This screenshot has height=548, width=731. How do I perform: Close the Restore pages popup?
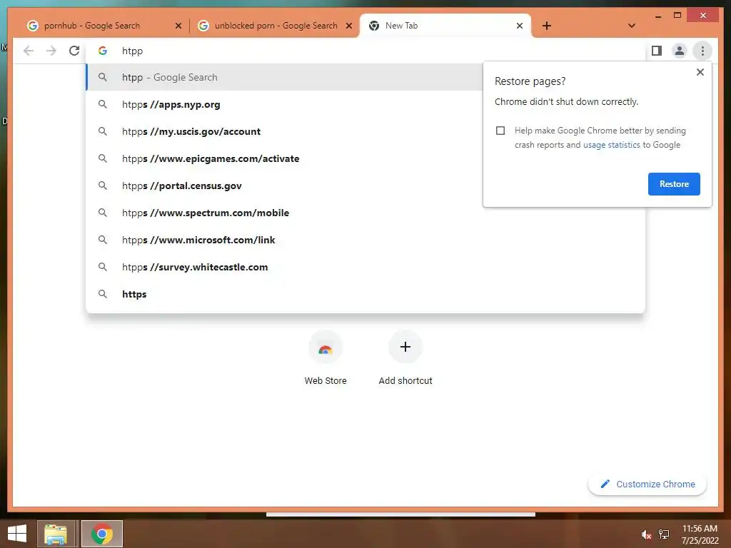tap(700, 72)
